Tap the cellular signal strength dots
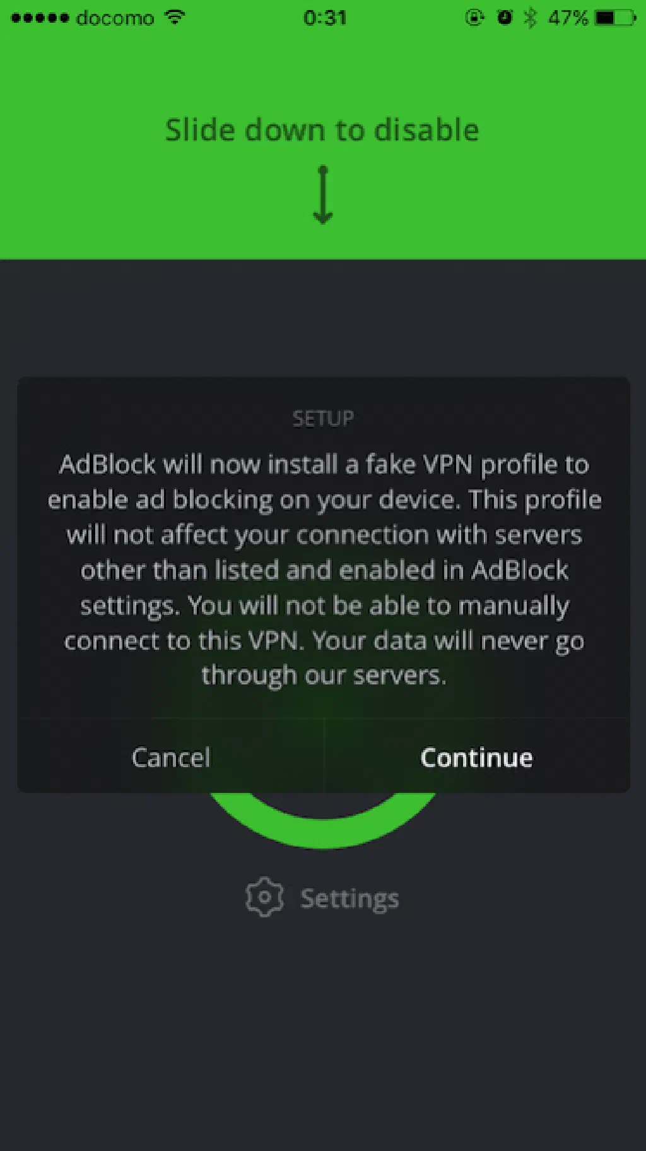The width and height of the screenshot is (646, 1151). pyautogui.click(x=40, y=18)
